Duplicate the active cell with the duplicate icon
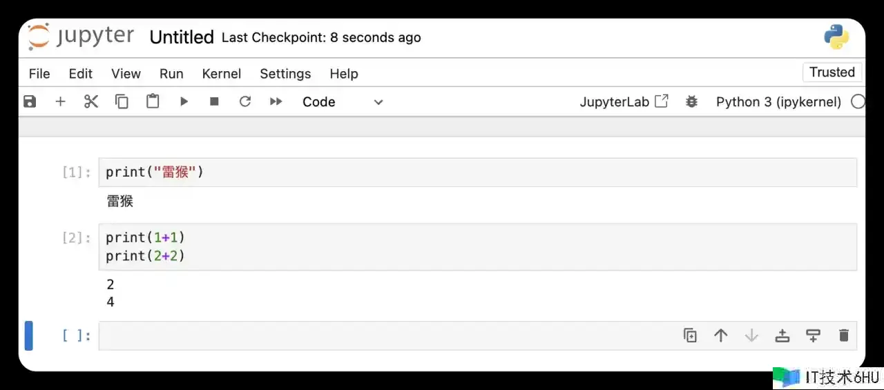The image size is (884, 390). pos(690,335)
